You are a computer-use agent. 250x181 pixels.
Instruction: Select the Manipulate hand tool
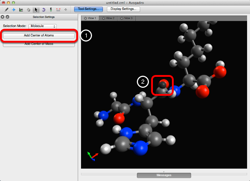pyautogui.click(x=28, y=9)
